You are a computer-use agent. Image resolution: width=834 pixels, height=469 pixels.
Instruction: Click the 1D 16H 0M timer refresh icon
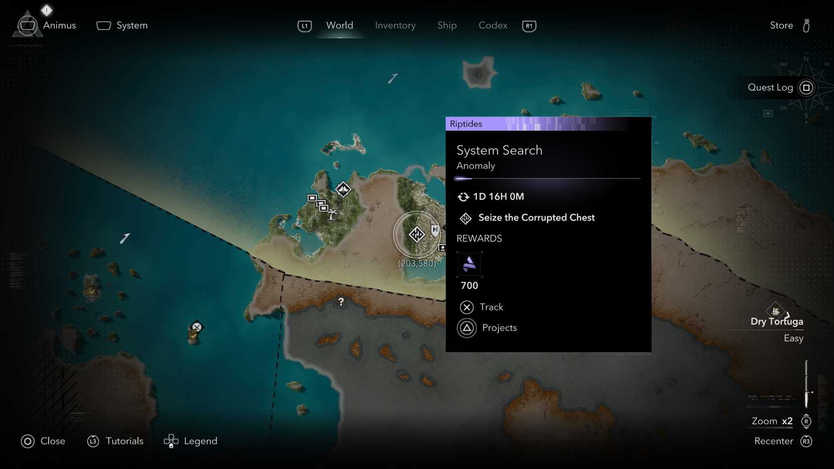[463, 197]
